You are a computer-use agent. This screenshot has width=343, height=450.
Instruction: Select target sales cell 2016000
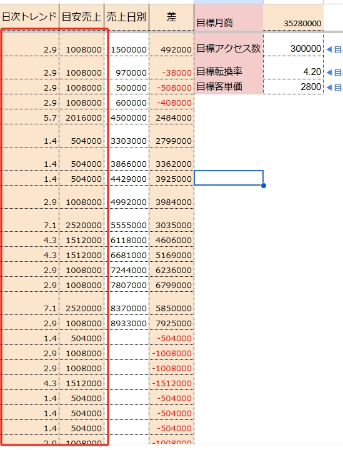(81, 117)
